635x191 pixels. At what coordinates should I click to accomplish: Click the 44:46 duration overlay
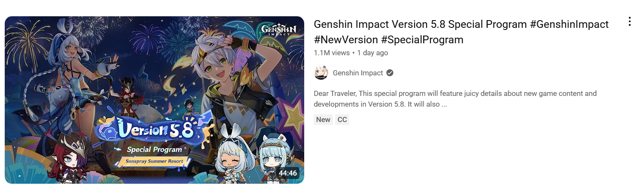tap(287, 173)
